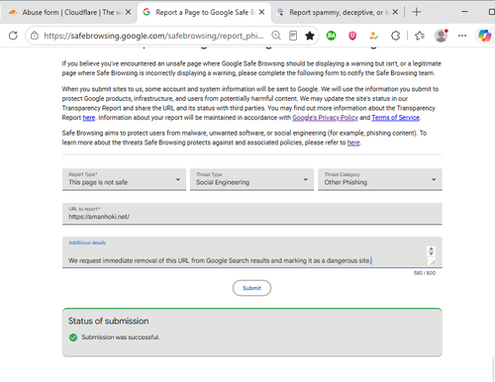Viewport: 495px width, 382px height.
Task: Expand the Threat Category dropdown
Action: click(x=380, y=179)
